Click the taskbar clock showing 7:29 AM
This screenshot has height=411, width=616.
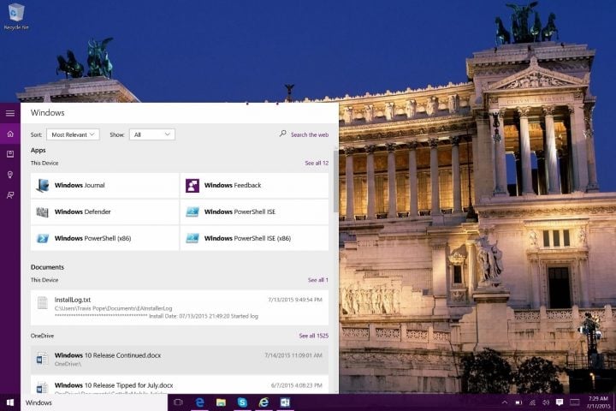(597, 402)
